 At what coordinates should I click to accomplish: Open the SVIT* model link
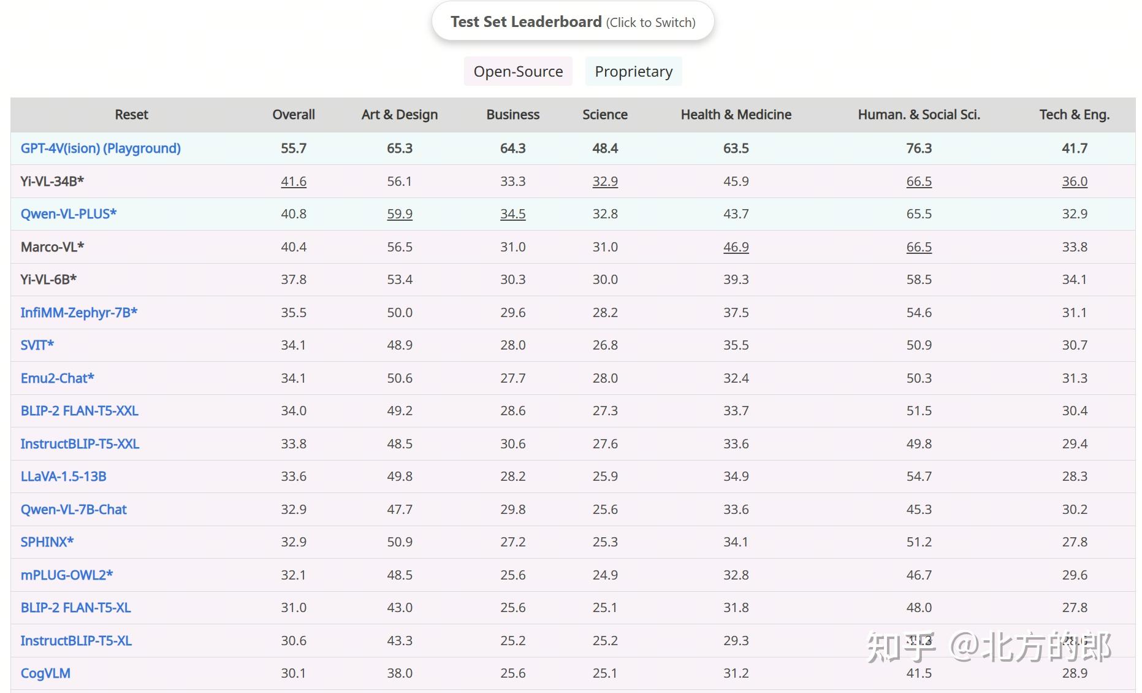point(37,345)
